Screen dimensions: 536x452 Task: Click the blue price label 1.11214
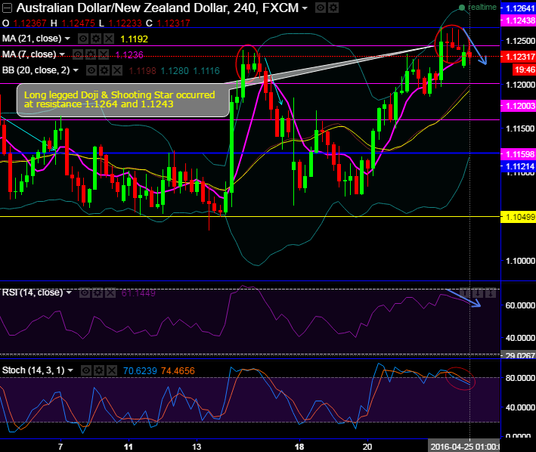pyautogui.click(x=518, y=166)
